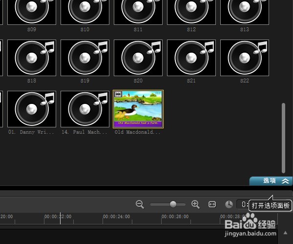Click the zoom in magnifier icon
293x244 pixels.
pyautogui.click(x=195, y=204)
